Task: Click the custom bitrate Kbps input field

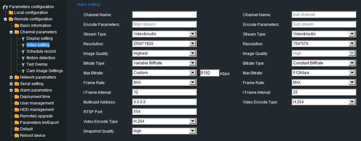Action: 209,73
